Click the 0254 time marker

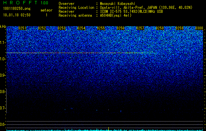pos(81,28)
